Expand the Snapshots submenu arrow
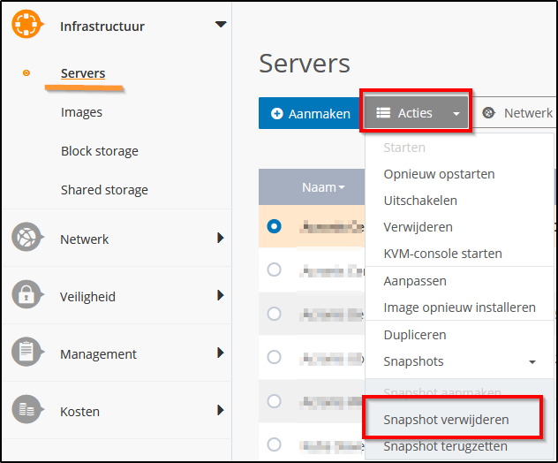 click(x=532, y=362)
